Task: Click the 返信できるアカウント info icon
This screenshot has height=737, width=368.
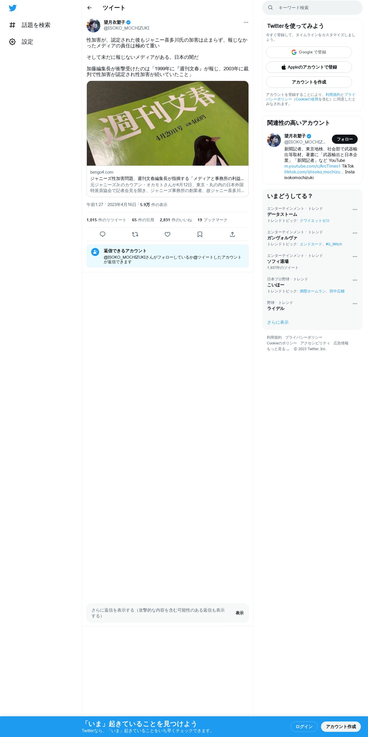Action: click(95, 252)
